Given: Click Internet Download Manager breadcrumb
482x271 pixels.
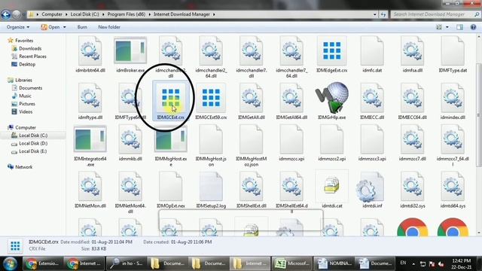Looking at the screenshot, I should (x=182, y=14).
